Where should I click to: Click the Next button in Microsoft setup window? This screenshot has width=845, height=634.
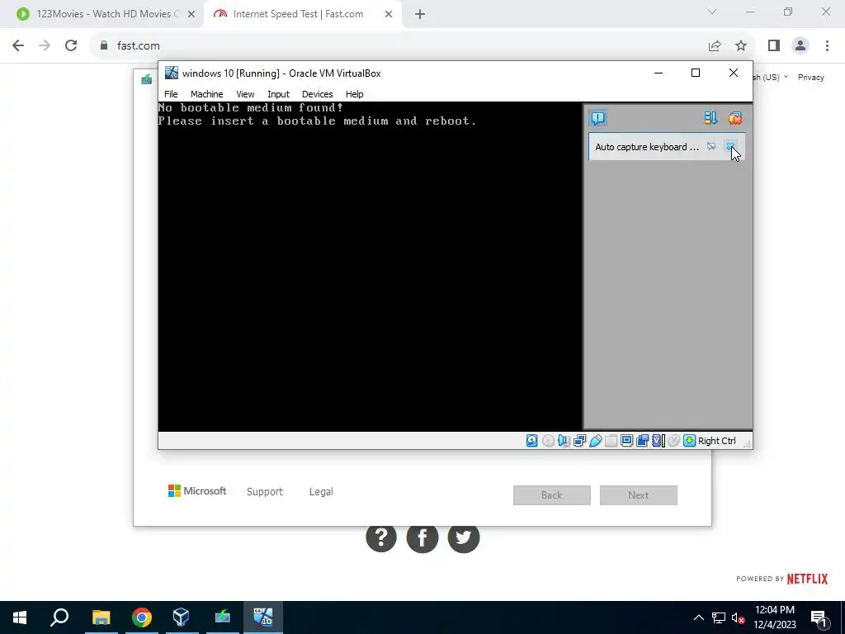point(639,495)
